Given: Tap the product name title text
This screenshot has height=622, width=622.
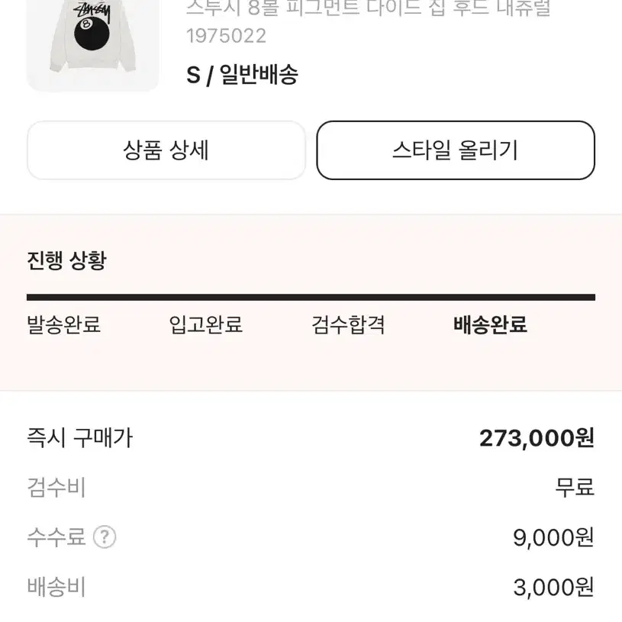Looking at the screenshot, I should (369, 8).
